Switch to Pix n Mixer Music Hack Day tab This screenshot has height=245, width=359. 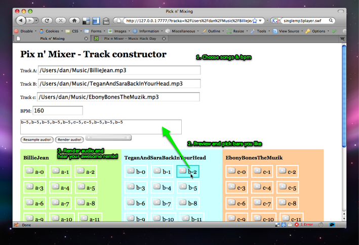130,38
